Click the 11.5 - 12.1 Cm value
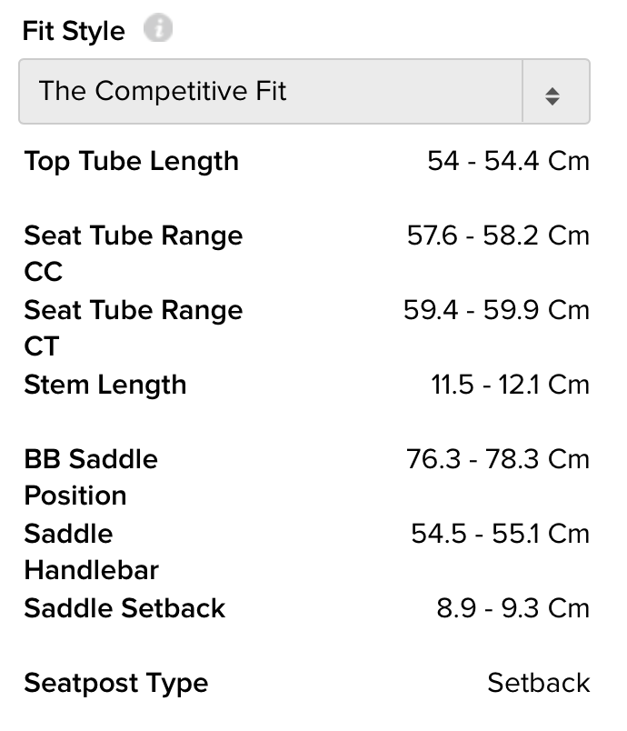The image size is (627, 731). coord(510,385)
